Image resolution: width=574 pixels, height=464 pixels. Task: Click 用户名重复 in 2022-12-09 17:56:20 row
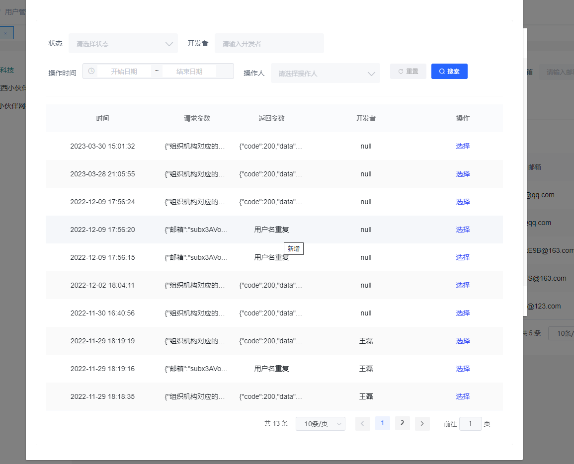click(x=272, y=230)
